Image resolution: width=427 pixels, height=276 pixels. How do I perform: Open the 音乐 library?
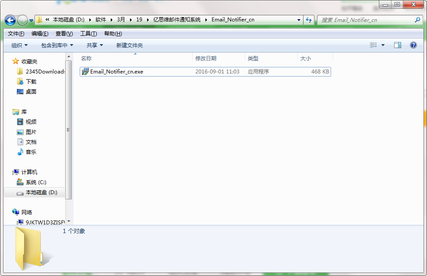click(x=30, y=152)
